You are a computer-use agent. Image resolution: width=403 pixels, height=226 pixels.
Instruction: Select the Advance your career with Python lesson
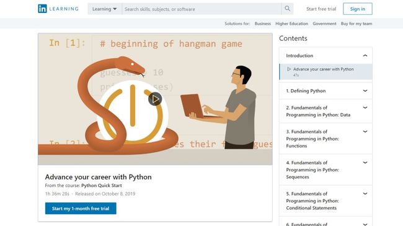[325, 72]
